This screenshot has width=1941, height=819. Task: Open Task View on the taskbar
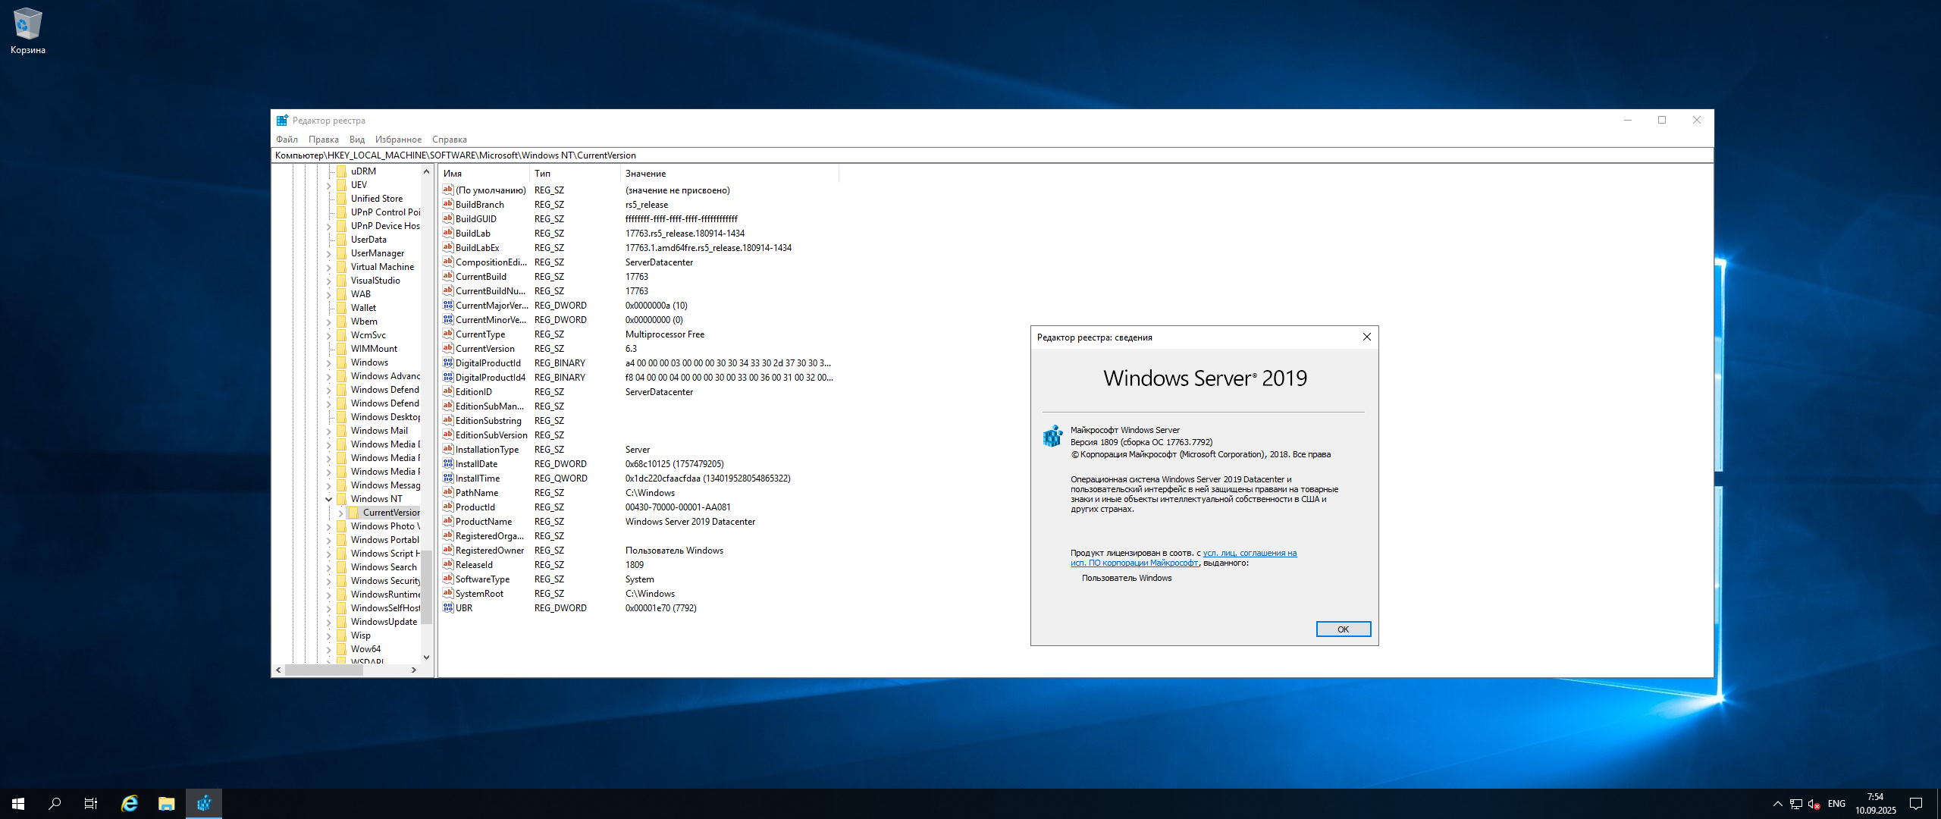[91, 804]
